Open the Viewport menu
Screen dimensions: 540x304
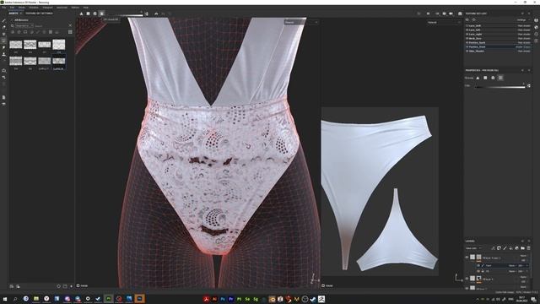(47, 8)
